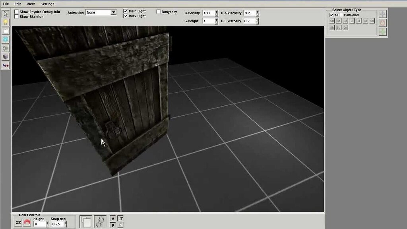The height and width of the screenshot is (229, 407).
Task: Click the B.Density up stepper arrow
Action: 217,12
